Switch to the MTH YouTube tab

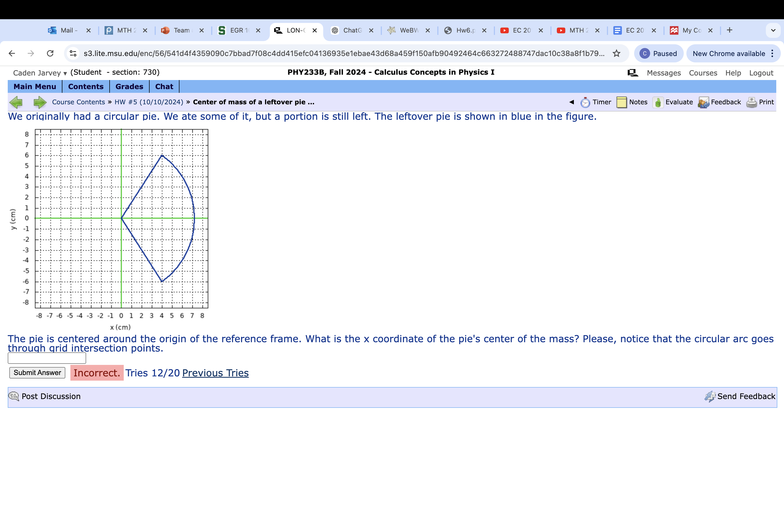click(573, 30)
